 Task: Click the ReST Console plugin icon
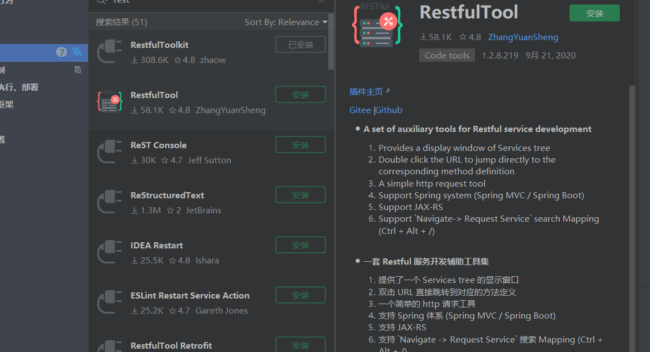click(x=109, y=151)
